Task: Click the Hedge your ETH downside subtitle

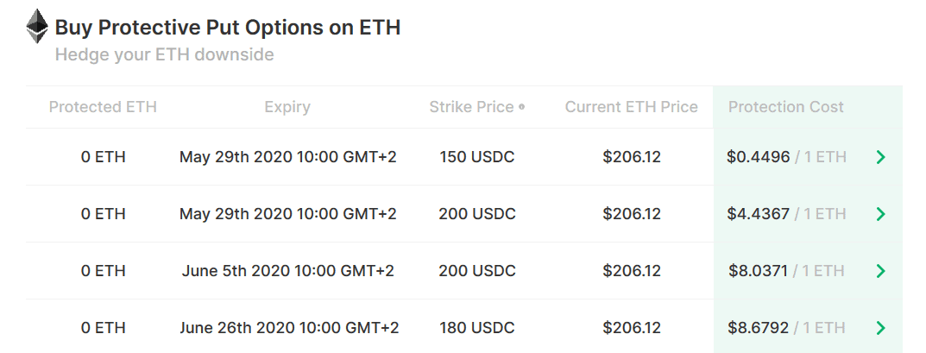Action: click(x=164, y=55)
